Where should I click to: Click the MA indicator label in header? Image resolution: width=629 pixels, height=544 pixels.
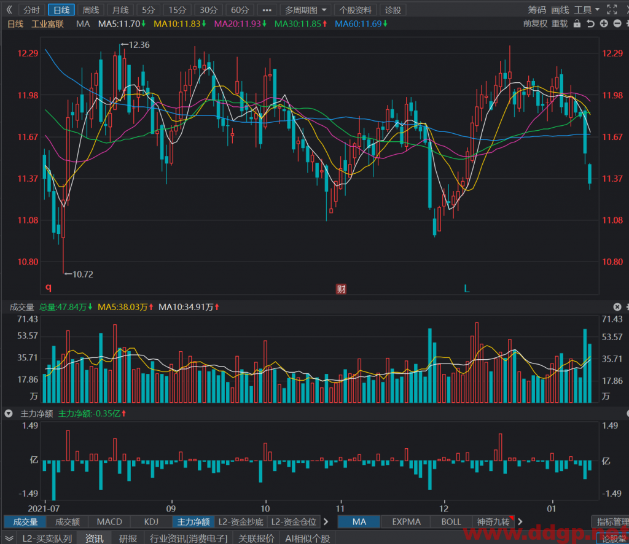pyautogui.click(x=83, y=24)
